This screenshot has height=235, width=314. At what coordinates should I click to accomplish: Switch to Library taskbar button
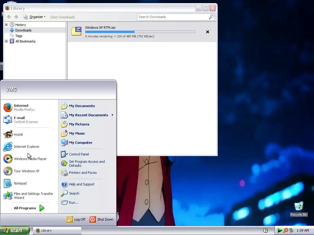tap(57, 231)
